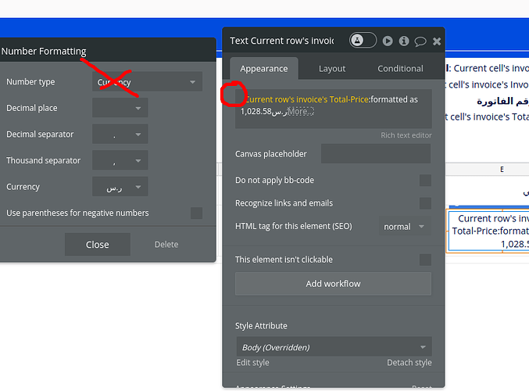Click the play icon in Text element header
This screenshot has width=529, height=391.
coord(388,41)
